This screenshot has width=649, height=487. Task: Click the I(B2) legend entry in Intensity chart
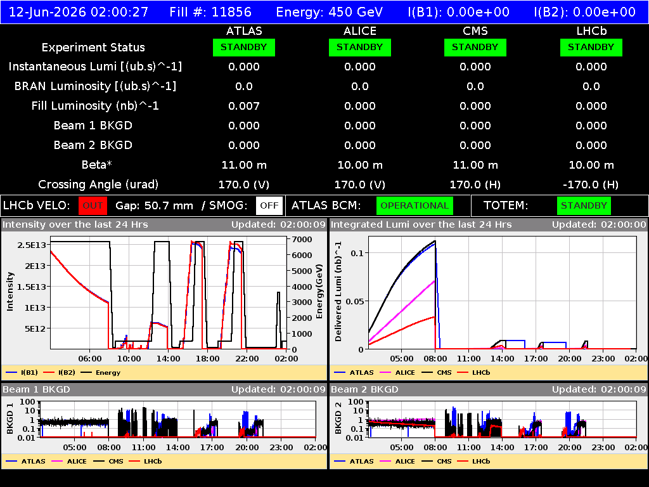tap(60, 372)
